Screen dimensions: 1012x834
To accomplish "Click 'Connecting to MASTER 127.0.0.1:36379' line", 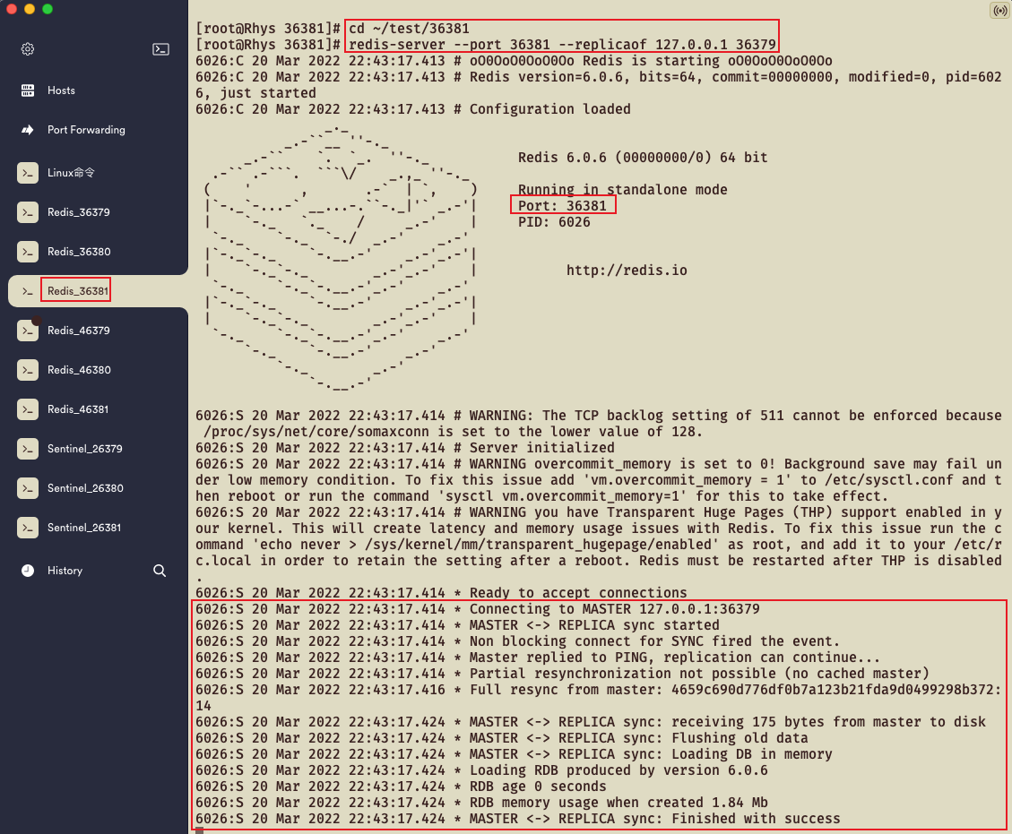I will 478,609.
